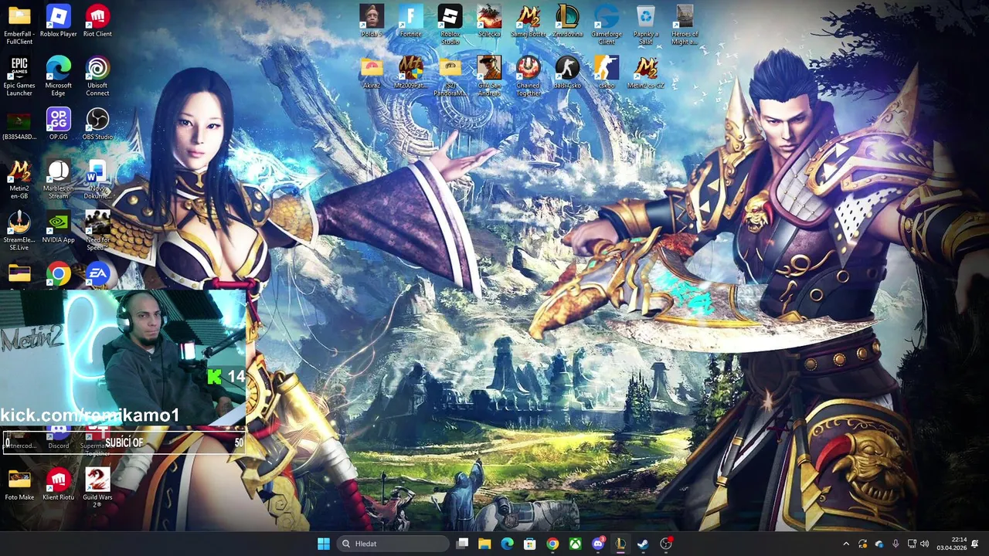Open the OP.GG desktop shortcut
The width and height of the screenshot is (989, 556).
(59, 124)
